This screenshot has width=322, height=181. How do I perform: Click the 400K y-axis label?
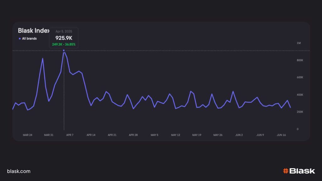coord(300,95)
